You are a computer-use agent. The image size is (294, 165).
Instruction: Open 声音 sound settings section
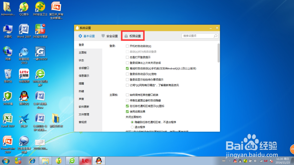coord(88,99)
